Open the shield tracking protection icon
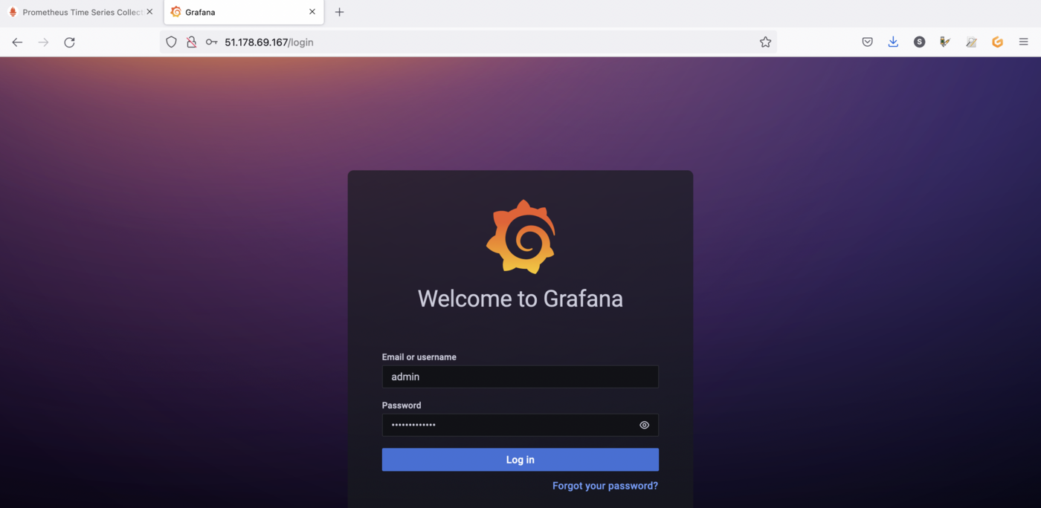Image resolution: width=1041 pixels, height=508 pixels. coord(171,42)
